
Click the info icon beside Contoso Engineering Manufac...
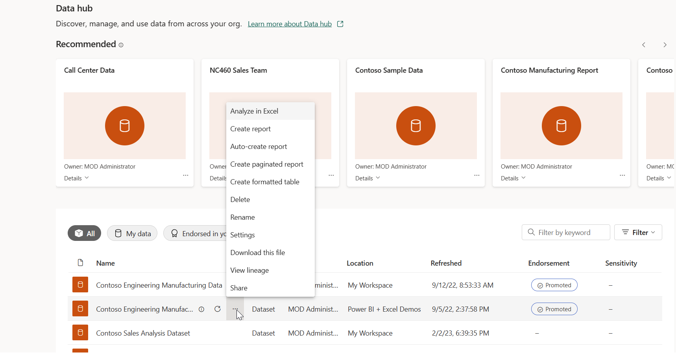tap(201, 309)
